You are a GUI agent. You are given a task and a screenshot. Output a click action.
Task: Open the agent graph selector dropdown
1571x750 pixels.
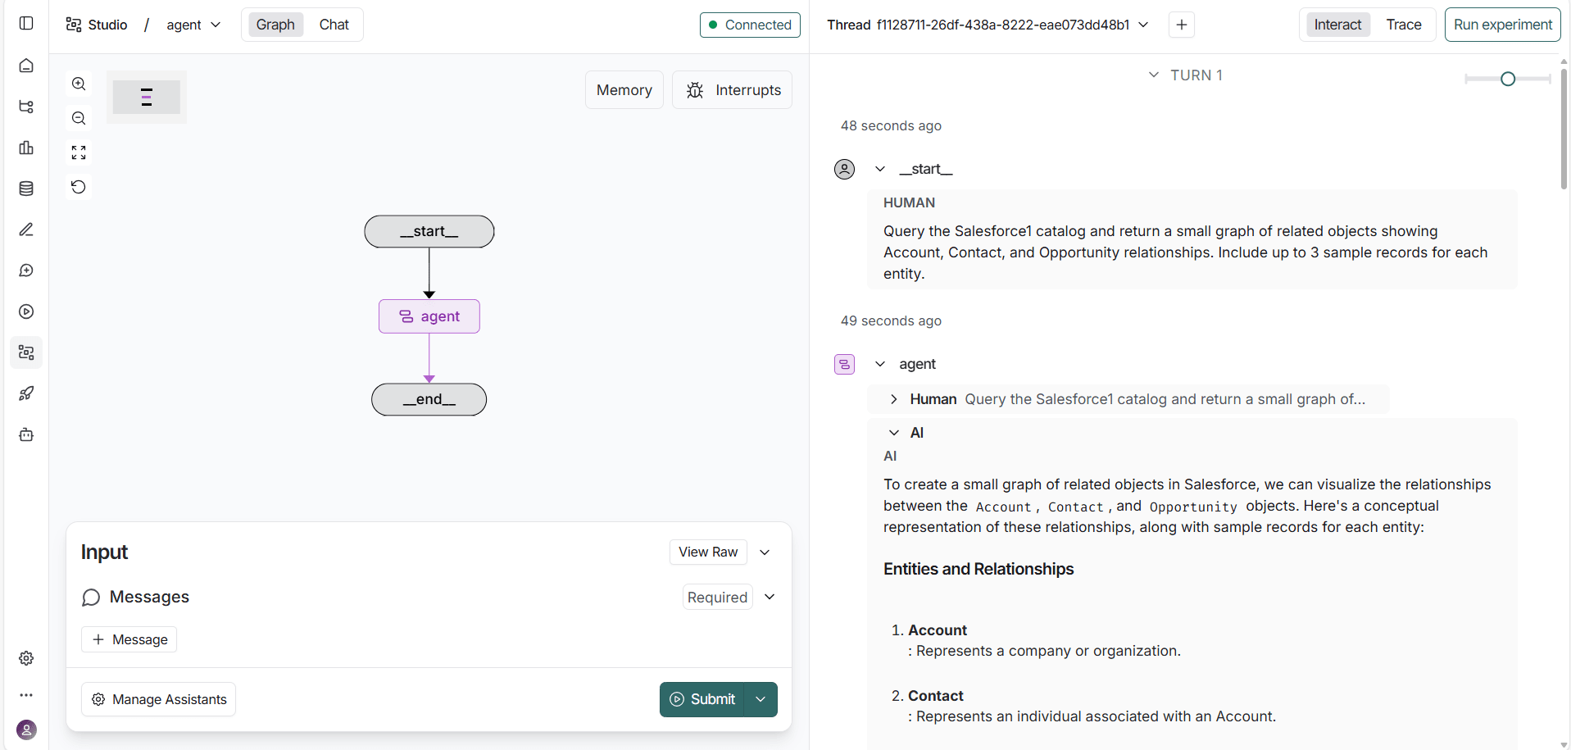193,25
